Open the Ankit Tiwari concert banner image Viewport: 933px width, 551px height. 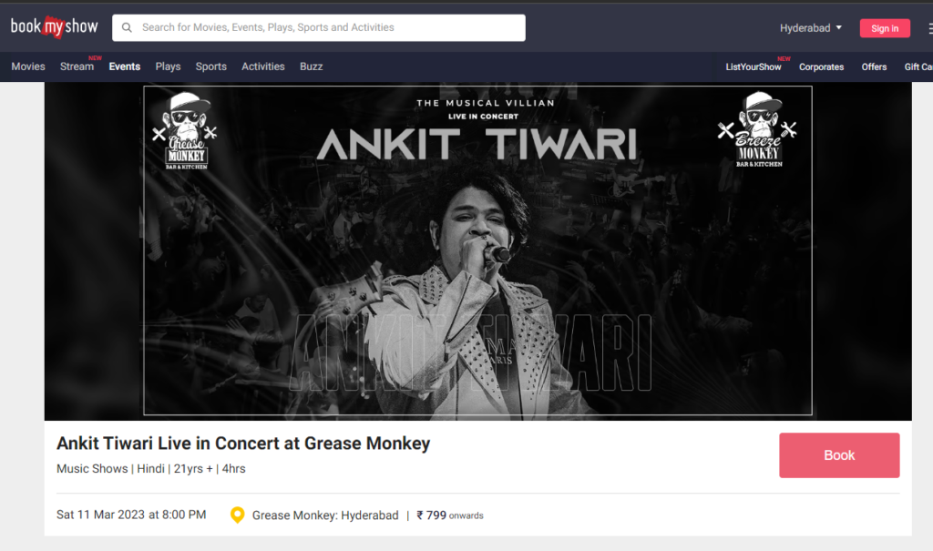[477, 250]
